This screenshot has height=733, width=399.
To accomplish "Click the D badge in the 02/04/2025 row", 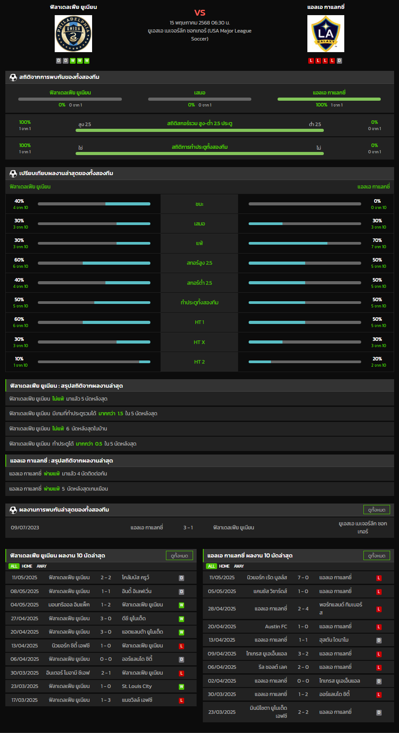I will pyautogui.click(x=379, y=681).
